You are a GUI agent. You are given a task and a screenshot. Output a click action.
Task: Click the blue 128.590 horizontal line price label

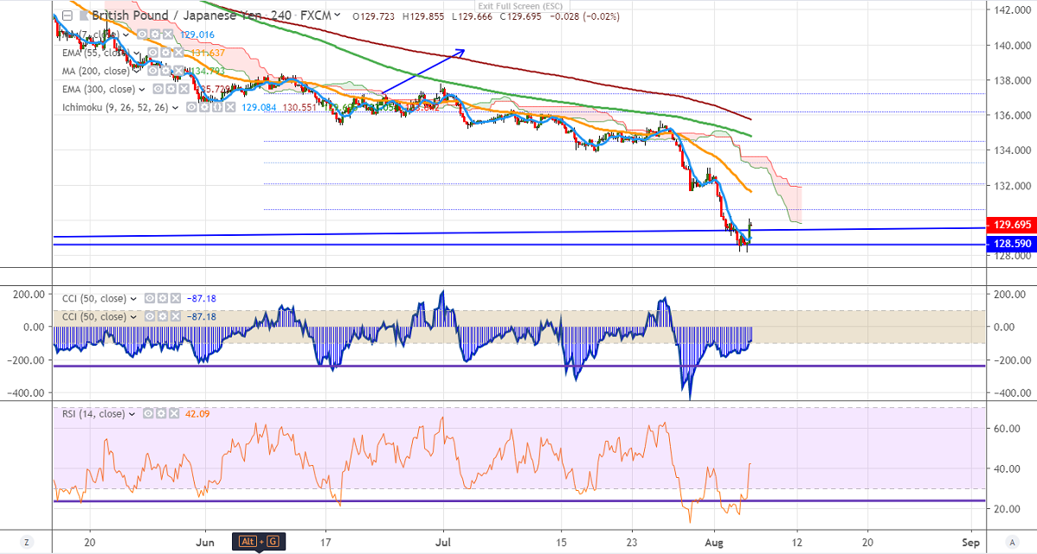pyautogui.click(x=1010, y=244)
